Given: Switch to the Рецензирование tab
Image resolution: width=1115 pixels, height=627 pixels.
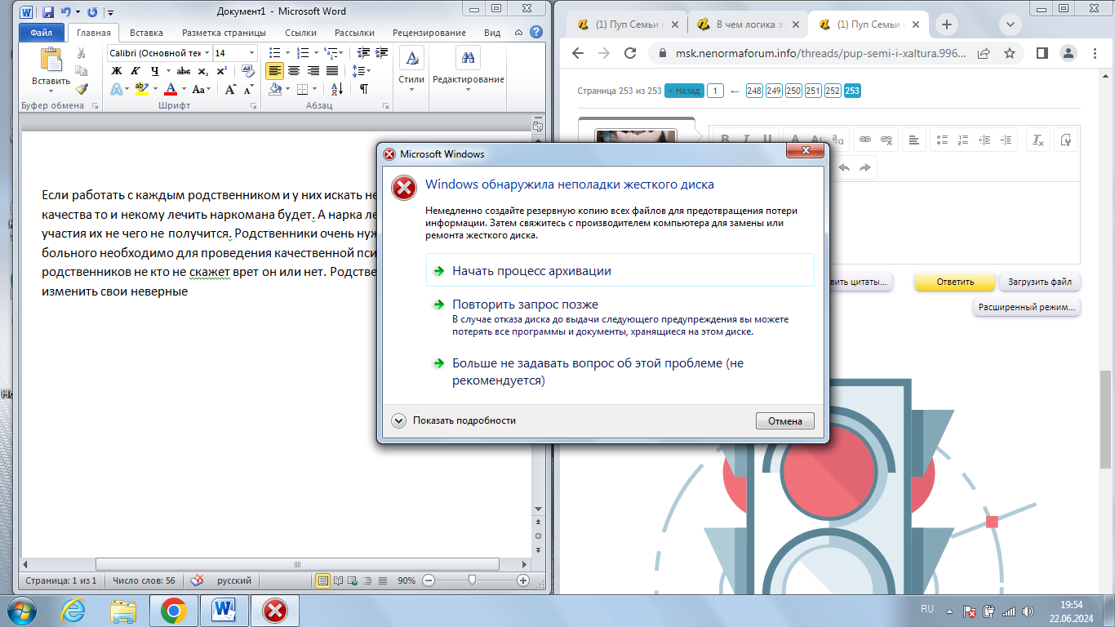Looking at the screenshot, I should 429,33.
